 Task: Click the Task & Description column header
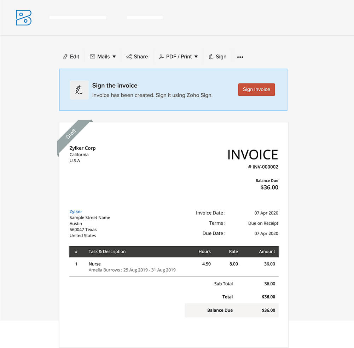[107, 251]
